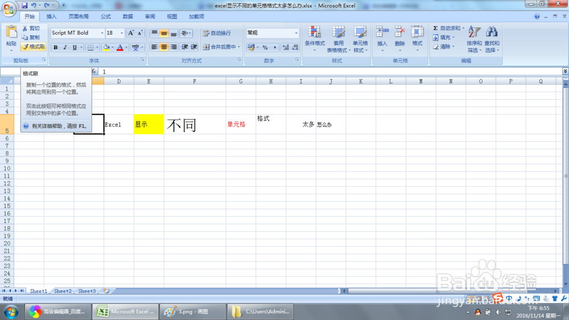This screenshot has height=320, width=569.
Task: Open the font color dropdown arrow
Action: pyautogui.click(x=126, y=48)
